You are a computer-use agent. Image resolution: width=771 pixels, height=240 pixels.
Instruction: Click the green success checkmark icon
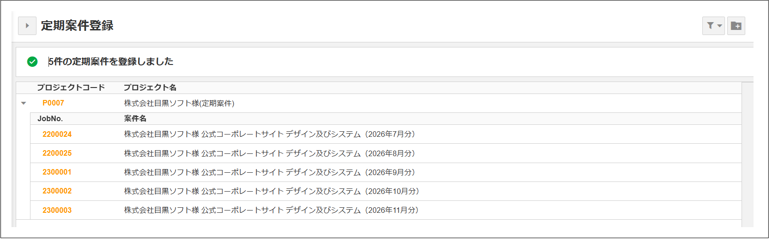(x=32, y=62)
